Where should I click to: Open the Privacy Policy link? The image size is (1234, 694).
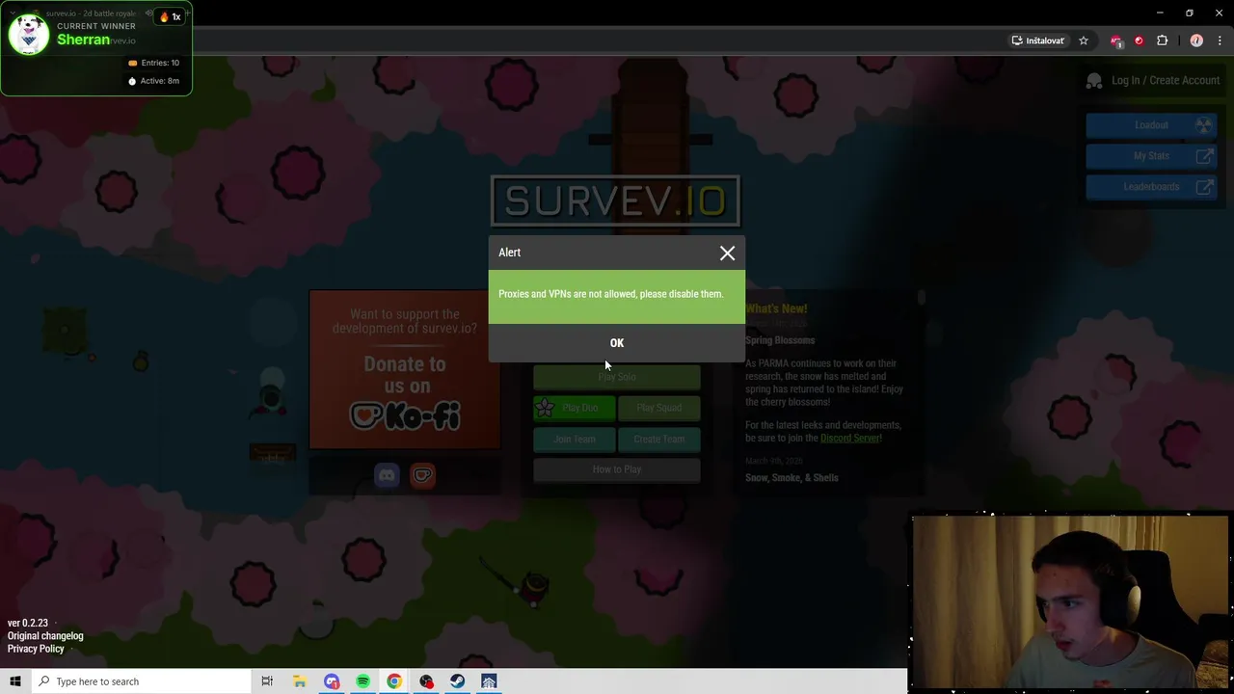36,649
